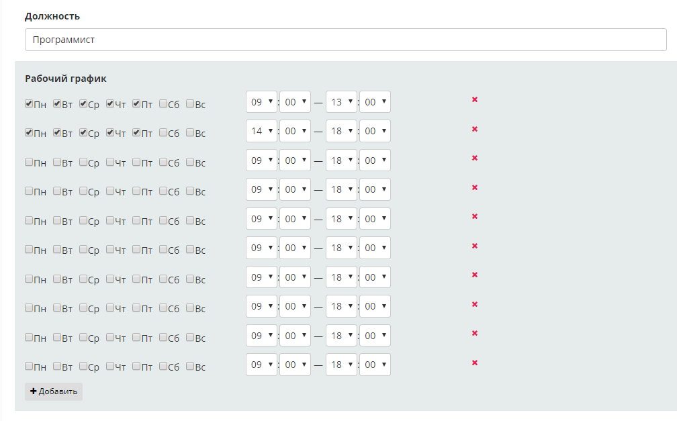Click the Добавить button
Screen dimensions: 687x421
coord(54,391)
